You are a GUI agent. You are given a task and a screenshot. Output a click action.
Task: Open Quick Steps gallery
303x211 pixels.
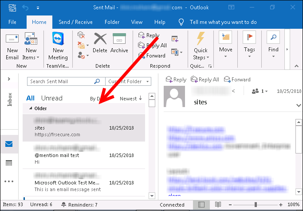pos(201,46)
